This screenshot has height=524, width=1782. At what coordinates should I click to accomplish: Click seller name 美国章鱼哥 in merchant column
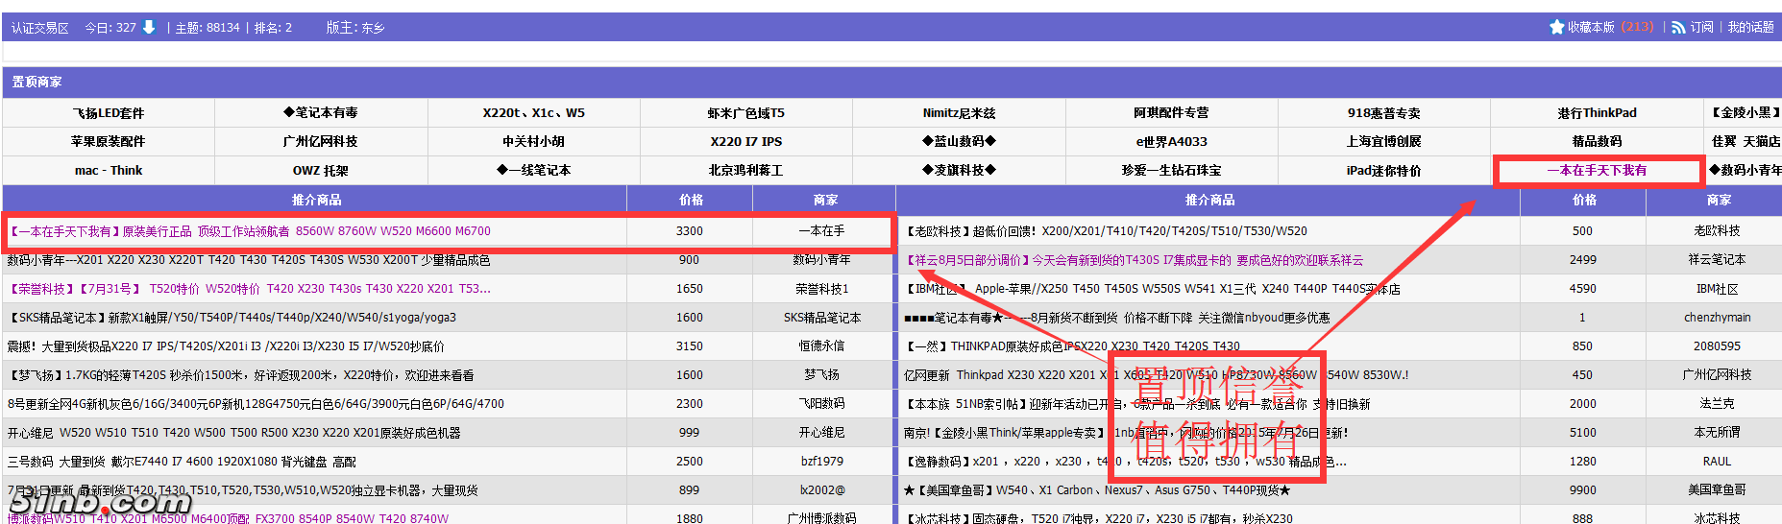[1717, 490]
